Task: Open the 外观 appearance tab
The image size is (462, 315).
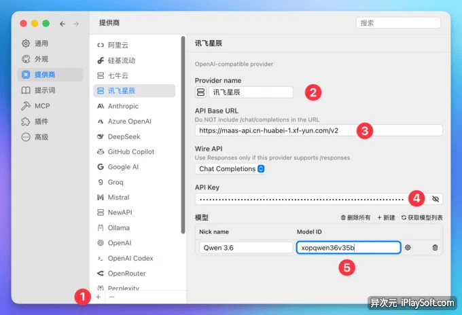Action: point(50,59)
